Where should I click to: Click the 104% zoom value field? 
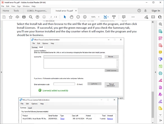93,17
